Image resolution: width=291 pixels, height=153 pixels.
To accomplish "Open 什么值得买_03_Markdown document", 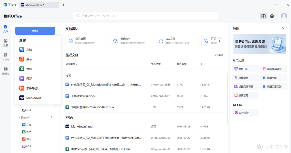I will pyautogui.click(x=145, y=84).
